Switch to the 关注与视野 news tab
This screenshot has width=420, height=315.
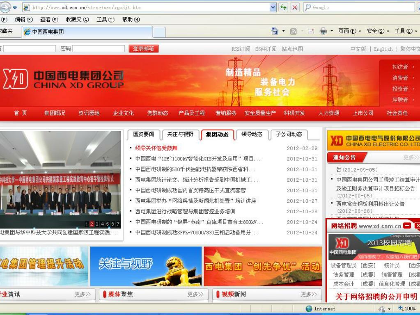click(x=180, y=135)
